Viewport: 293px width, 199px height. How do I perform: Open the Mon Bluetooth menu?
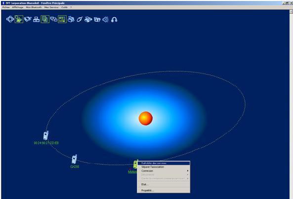34,7
